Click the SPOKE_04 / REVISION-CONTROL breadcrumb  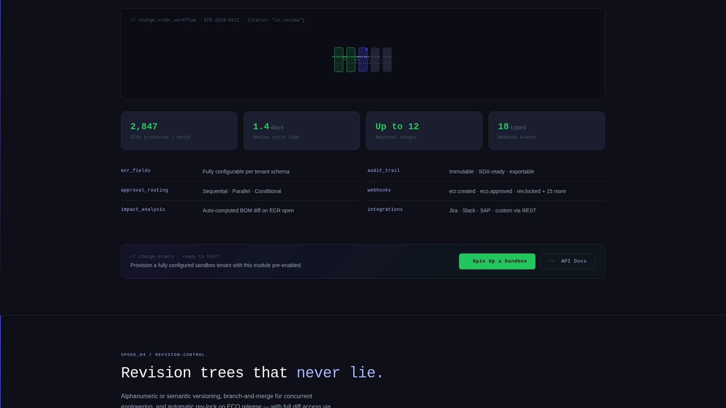(163, 354)
